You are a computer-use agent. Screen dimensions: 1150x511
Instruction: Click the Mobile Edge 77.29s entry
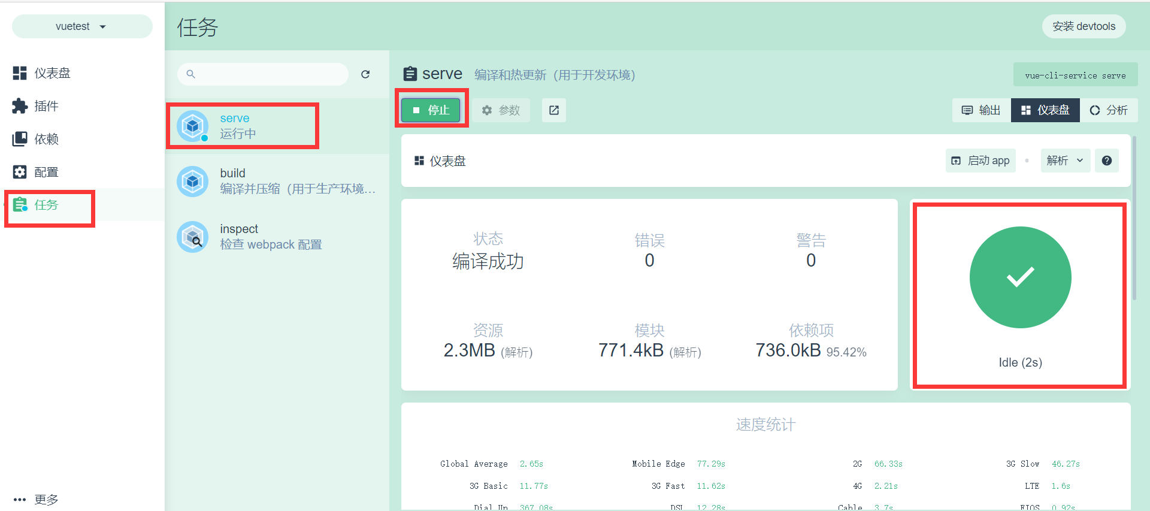click(x=679, y=464)
